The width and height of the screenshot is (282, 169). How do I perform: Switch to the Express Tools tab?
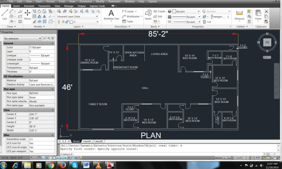point(97,6)
